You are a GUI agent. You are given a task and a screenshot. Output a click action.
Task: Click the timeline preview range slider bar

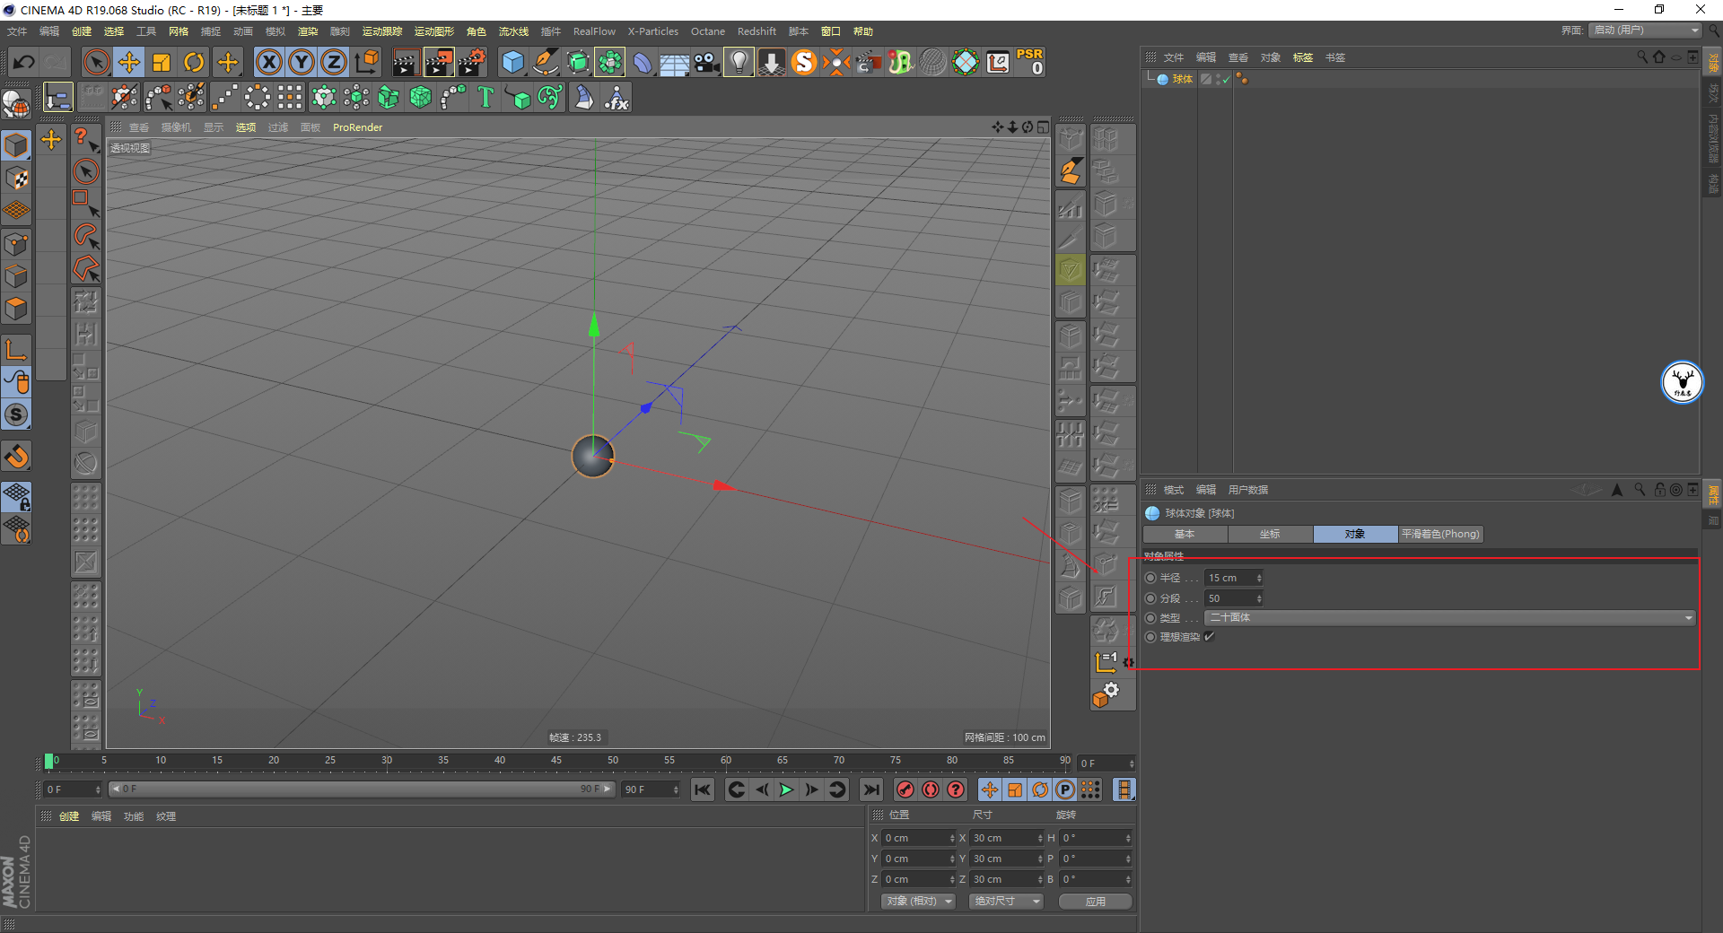pyautogui.click(x=362, y=789)
